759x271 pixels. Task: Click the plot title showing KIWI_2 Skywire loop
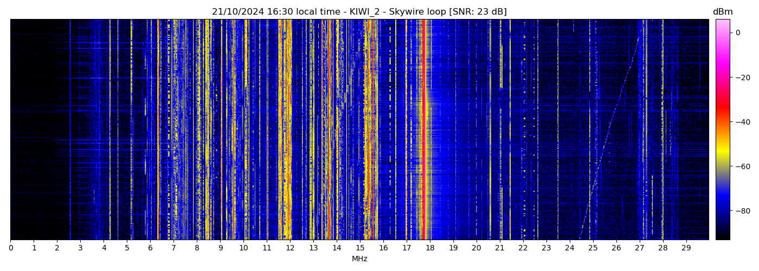tap(359, 12)
